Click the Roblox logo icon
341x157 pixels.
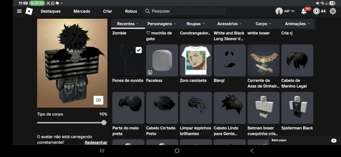click(x=29, y=11)
